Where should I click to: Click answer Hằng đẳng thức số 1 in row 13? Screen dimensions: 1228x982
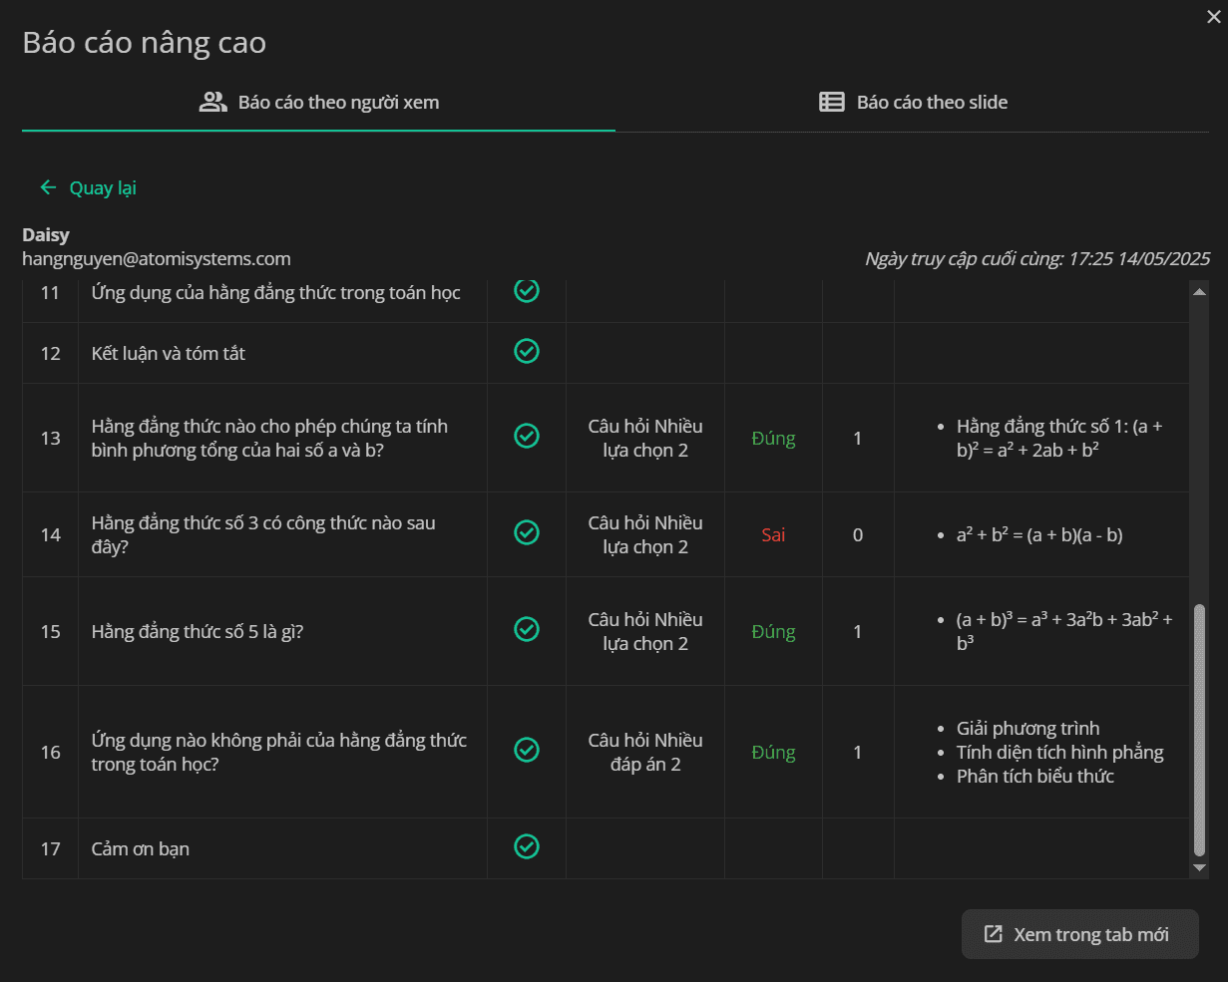(1059, 438)
